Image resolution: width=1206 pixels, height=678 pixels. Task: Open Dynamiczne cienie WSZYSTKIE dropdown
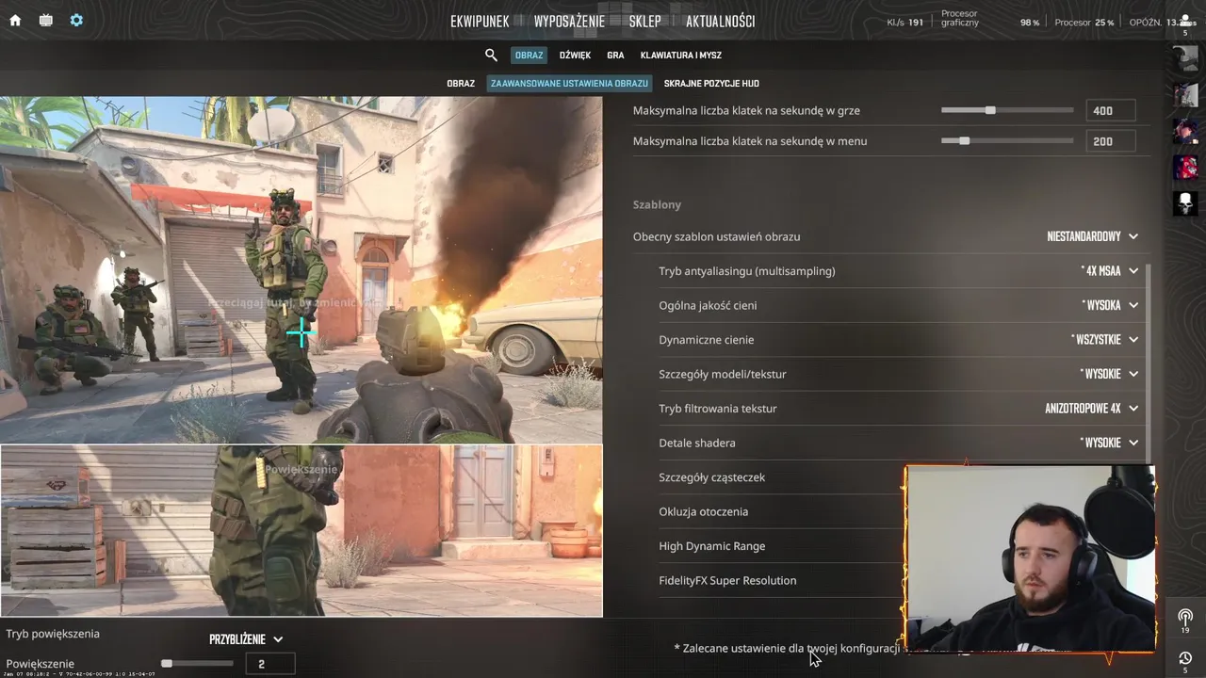[1104, 340]
